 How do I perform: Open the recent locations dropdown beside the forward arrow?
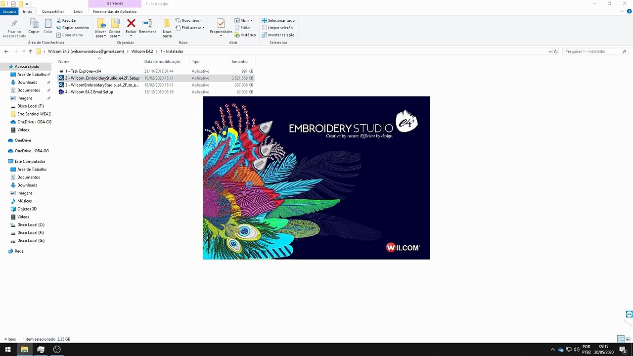coord(23,51)
